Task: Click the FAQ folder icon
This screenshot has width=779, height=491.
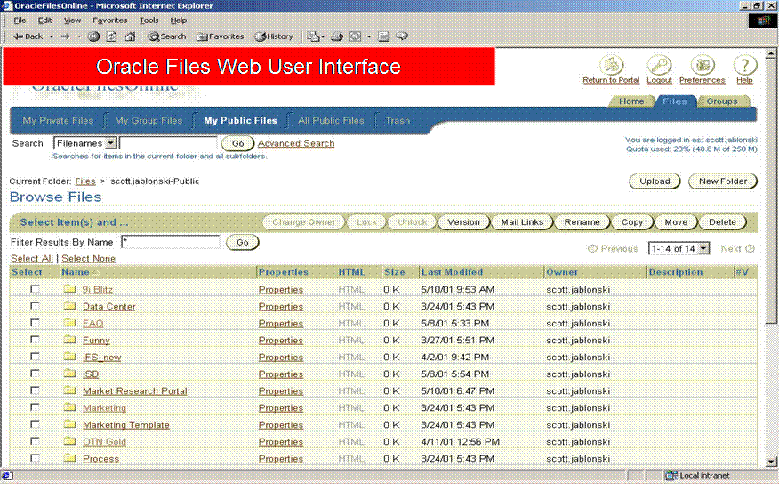Action: (x=70, y=323)
